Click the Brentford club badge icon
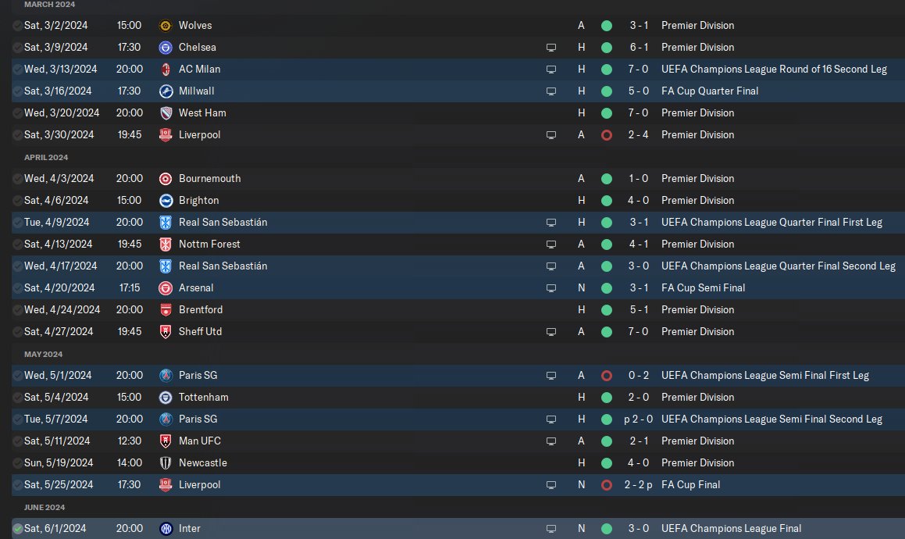 165,310
